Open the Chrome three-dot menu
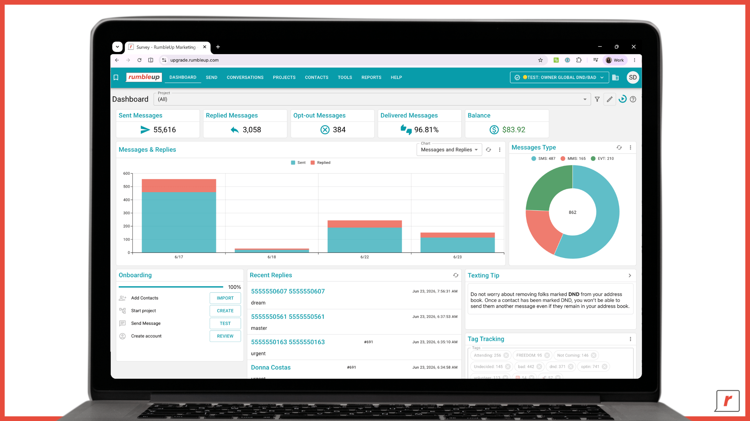Image resolution: width=750 pixels, height=421 pixels. click(635, 60)
